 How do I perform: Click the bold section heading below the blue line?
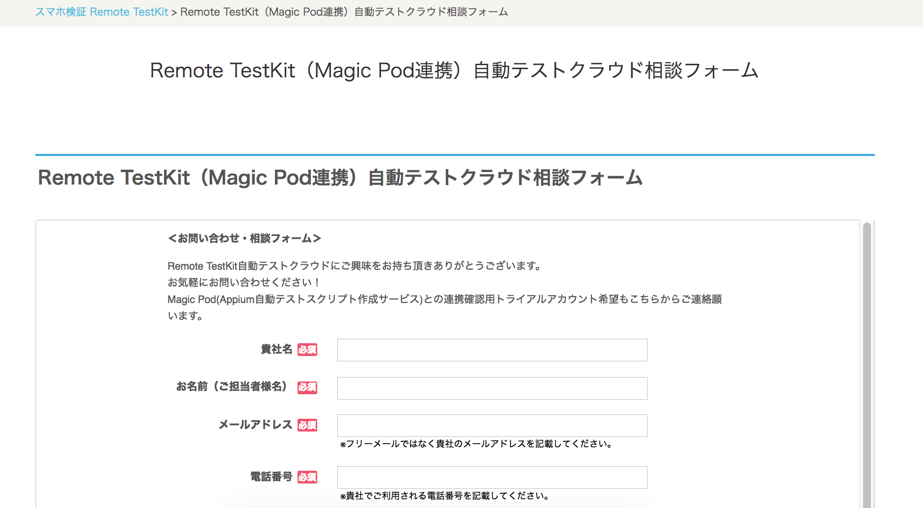pos(340,178)
